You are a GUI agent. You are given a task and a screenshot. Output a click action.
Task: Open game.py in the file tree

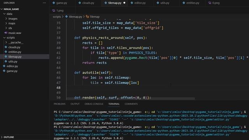(12, 71)
